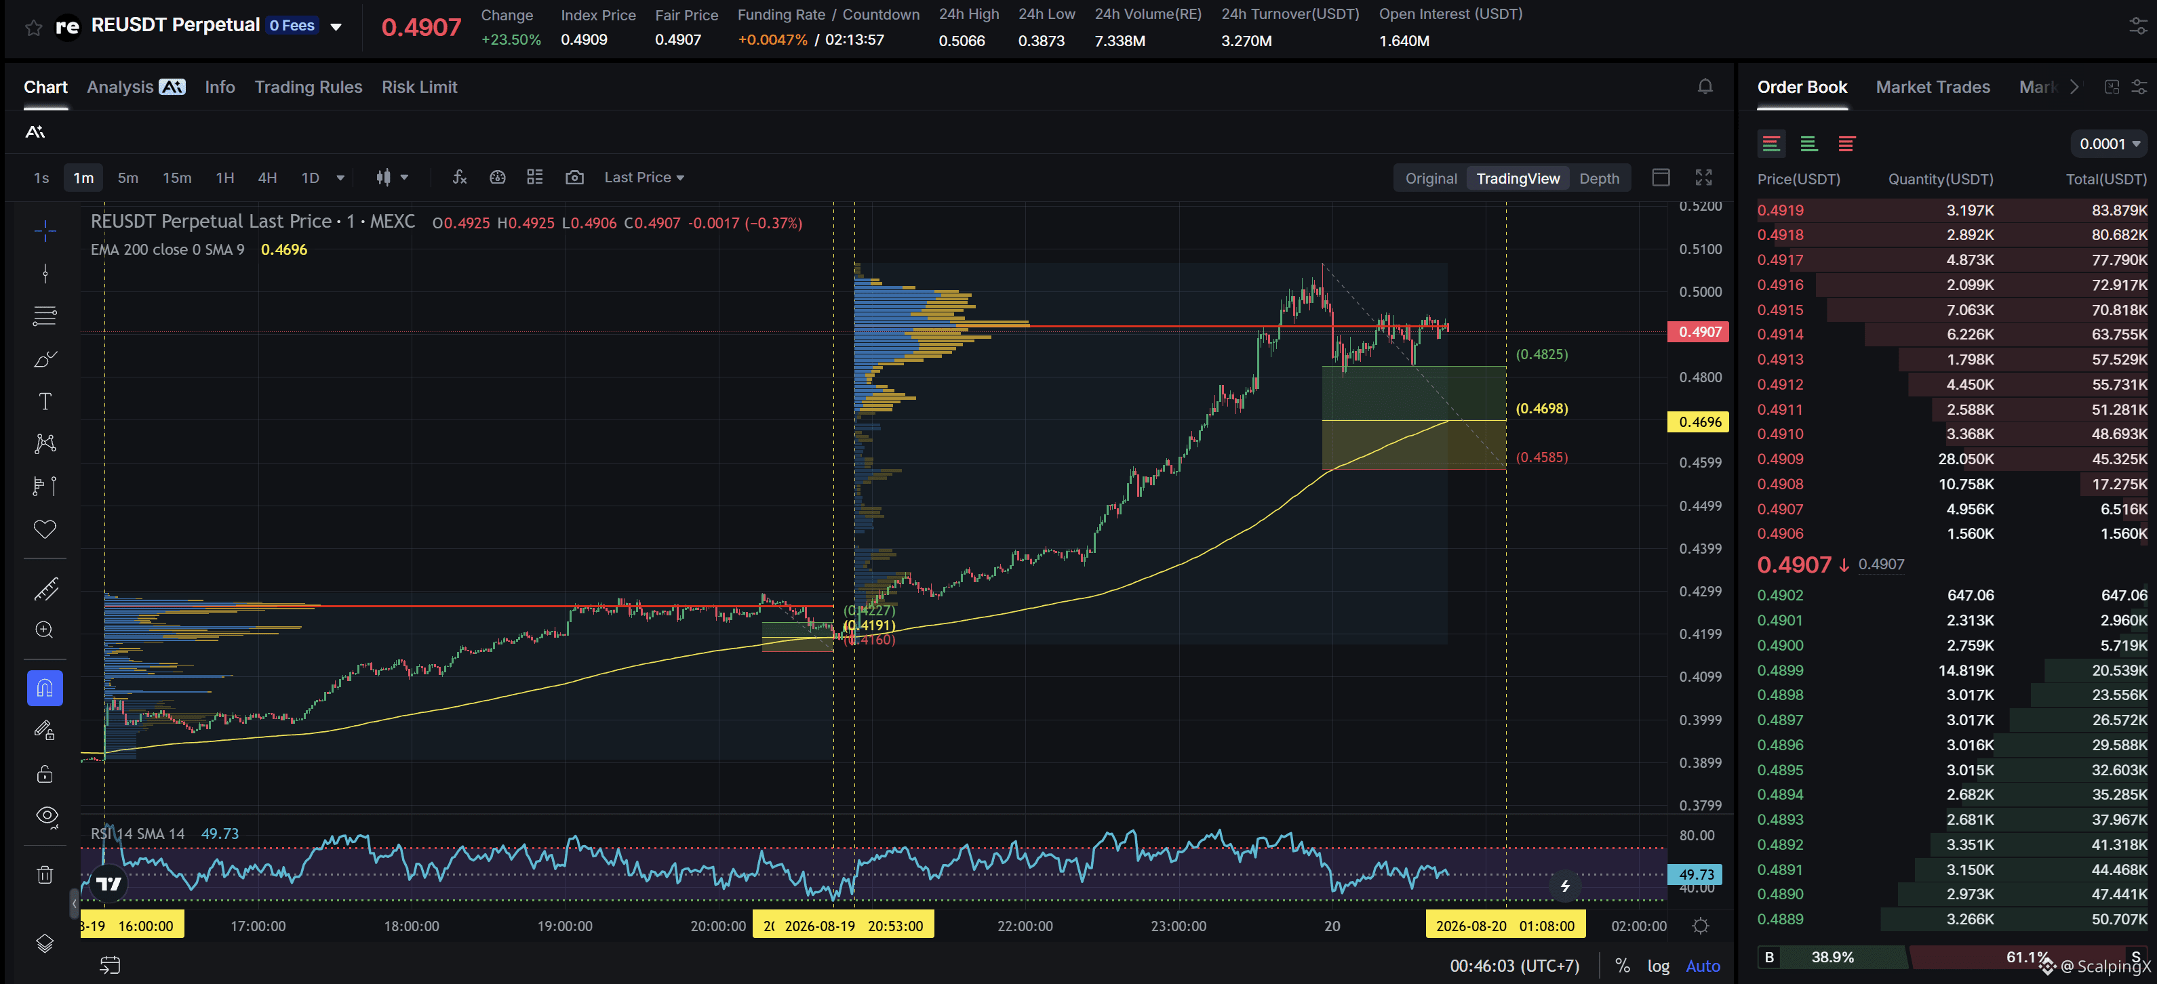
Task: Select the long position forecast tool
Action: click(45, 486)
